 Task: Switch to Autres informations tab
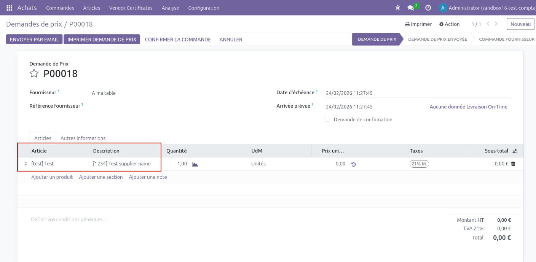pos(83,138)
